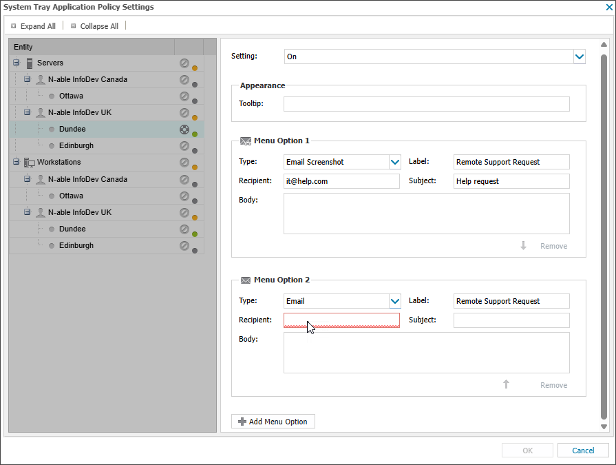The width and height of the screenshot is (616, 465).
Task: Open Type dropdown showing Email in Menu Option 2
Action: coord(394,301)
